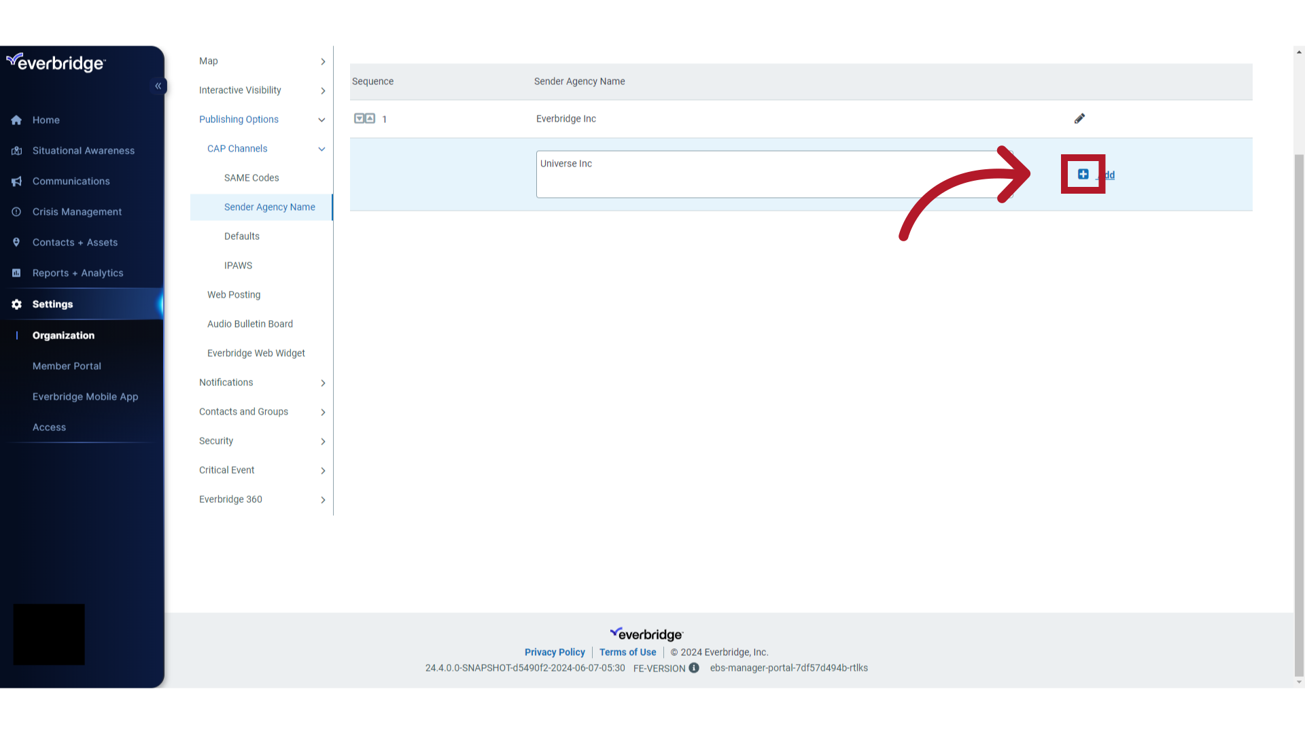Open Reports + Analytics menu
1305x734 pixels.
(x=78, y=273)
